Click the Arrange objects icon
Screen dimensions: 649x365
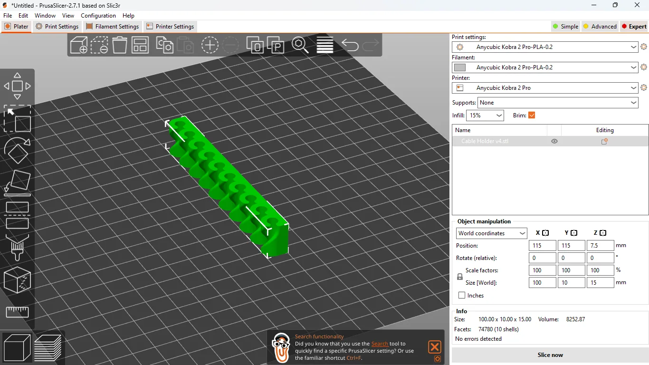(x=140, y=45)
